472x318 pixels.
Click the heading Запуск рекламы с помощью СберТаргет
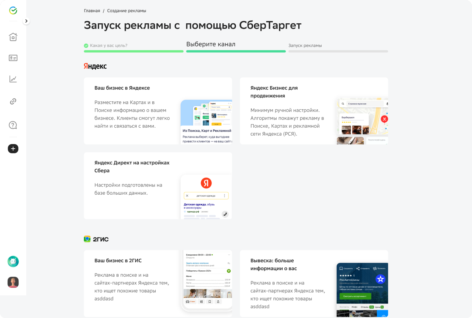point(193,25)
